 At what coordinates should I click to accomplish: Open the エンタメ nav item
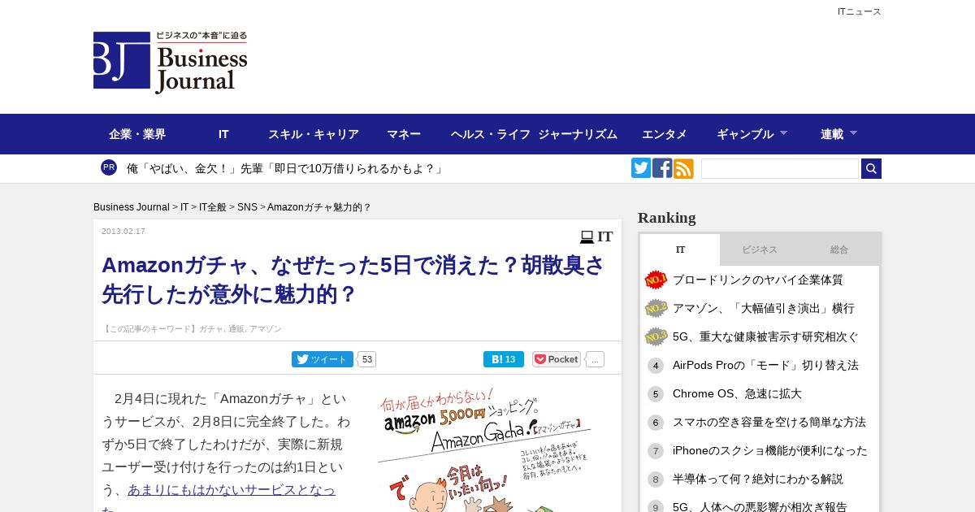[x=665, y=134]
